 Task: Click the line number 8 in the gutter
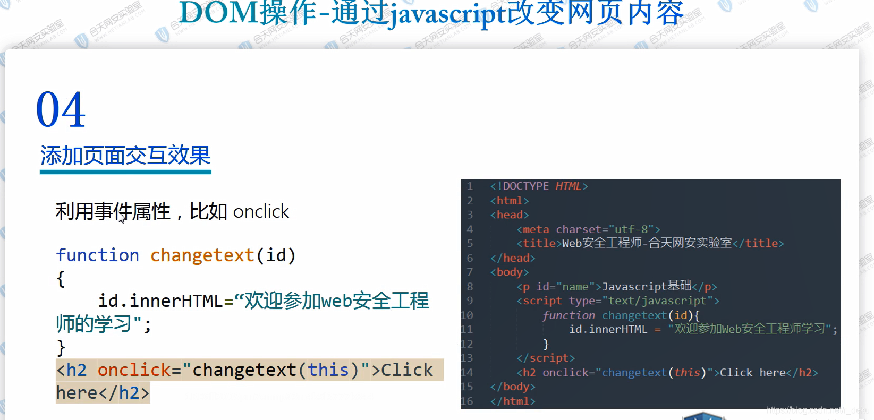click(x=470, y=287)
